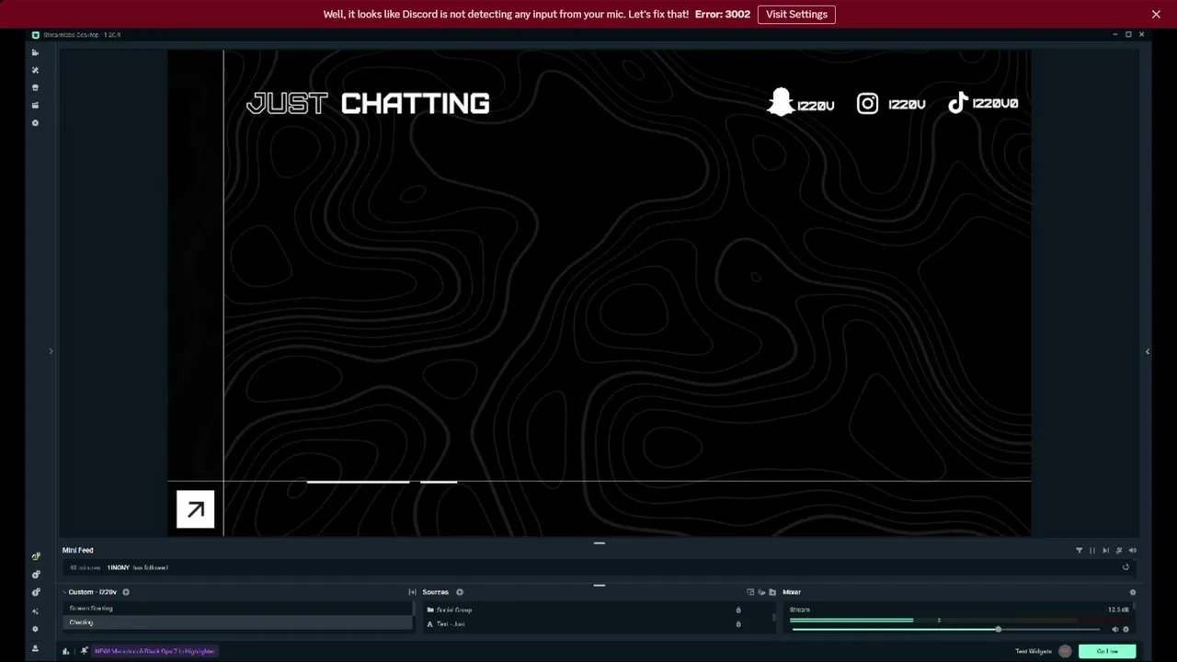
Task: Click the Stream audio level meter
Action: click(x=947, y=620)
